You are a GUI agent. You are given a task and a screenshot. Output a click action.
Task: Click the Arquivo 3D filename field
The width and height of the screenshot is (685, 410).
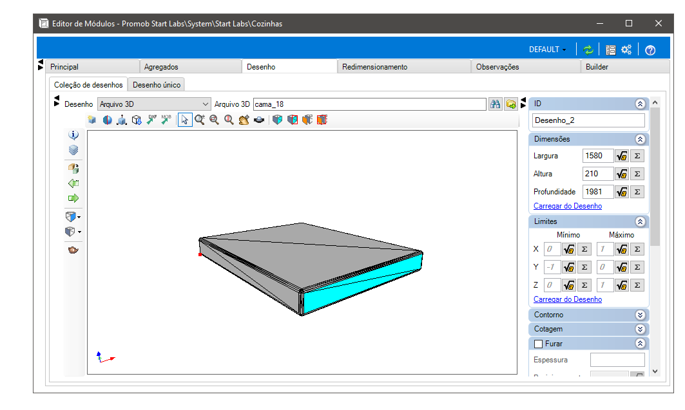click(370, 104)
